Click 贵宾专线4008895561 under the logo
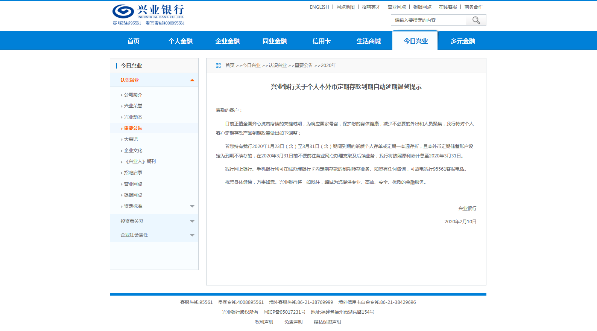597x331 pixels. [x=165, y=23]
